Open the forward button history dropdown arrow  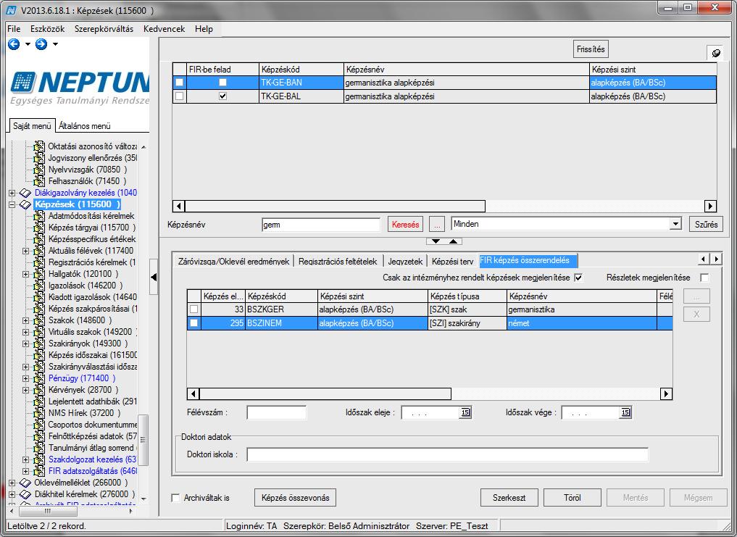click(x=56, y=44)
